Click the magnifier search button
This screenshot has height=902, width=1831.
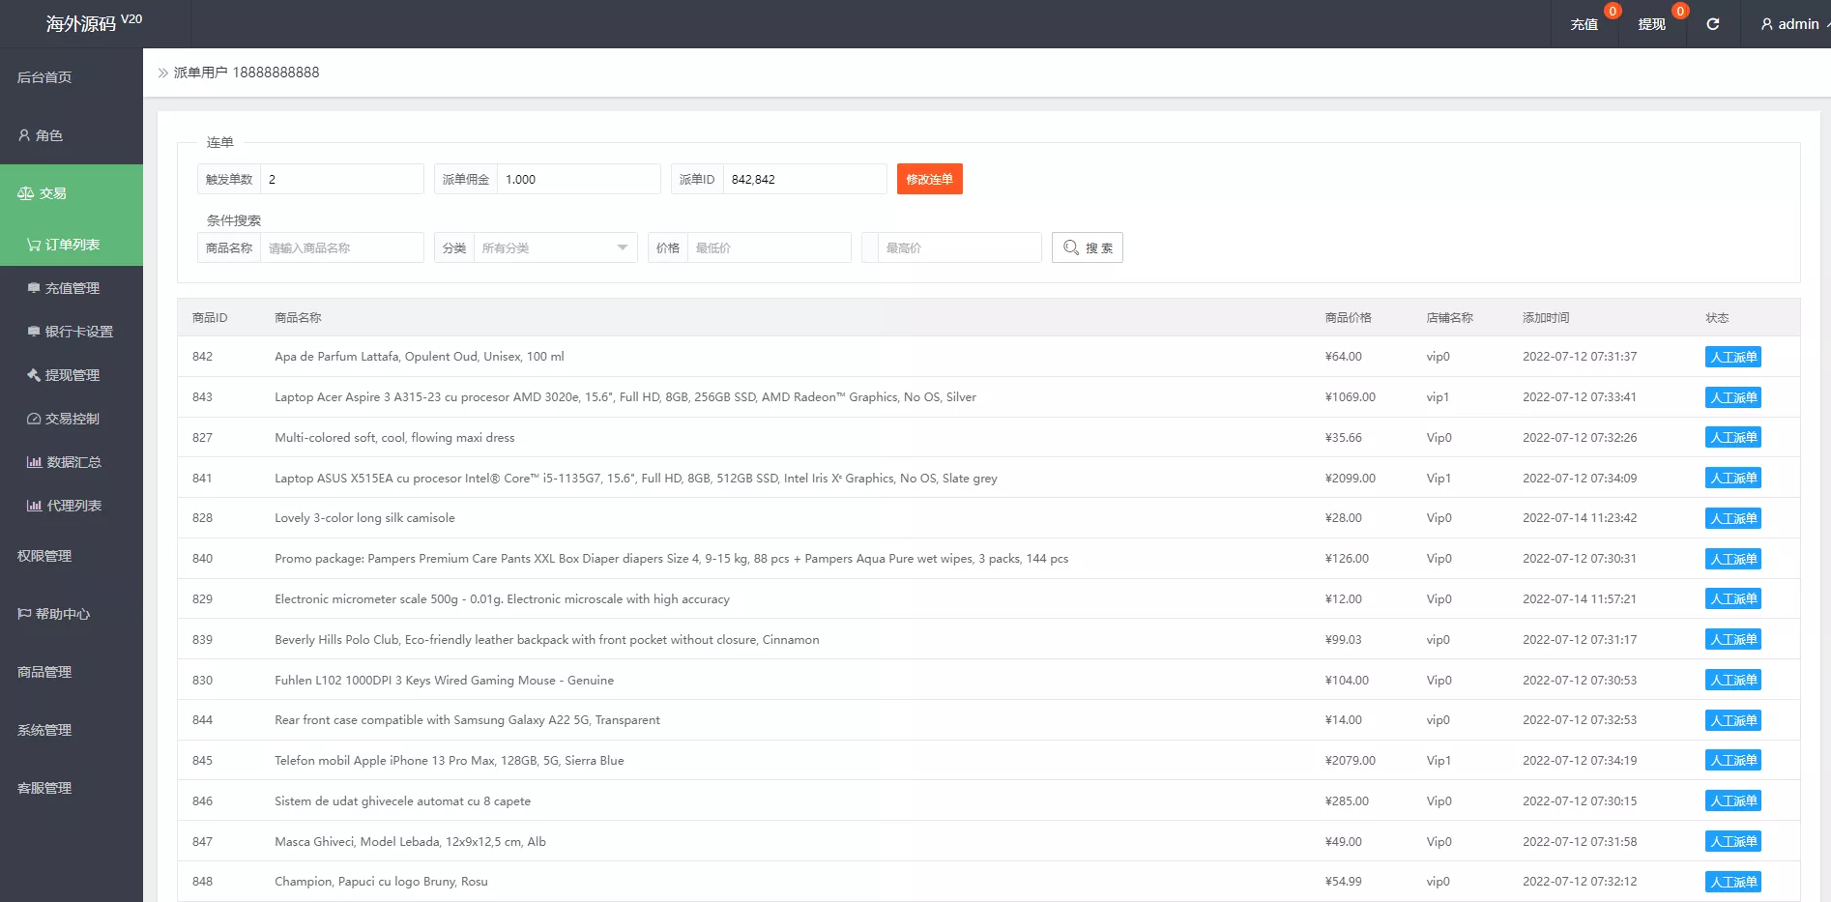1087,247
